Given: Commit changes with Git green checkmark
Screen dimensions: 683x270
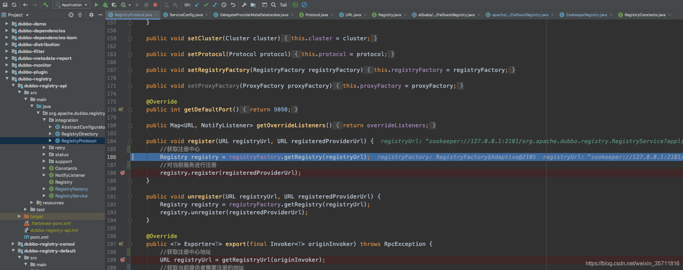Looking at the screenshot, I should click(x=206, y=5).
